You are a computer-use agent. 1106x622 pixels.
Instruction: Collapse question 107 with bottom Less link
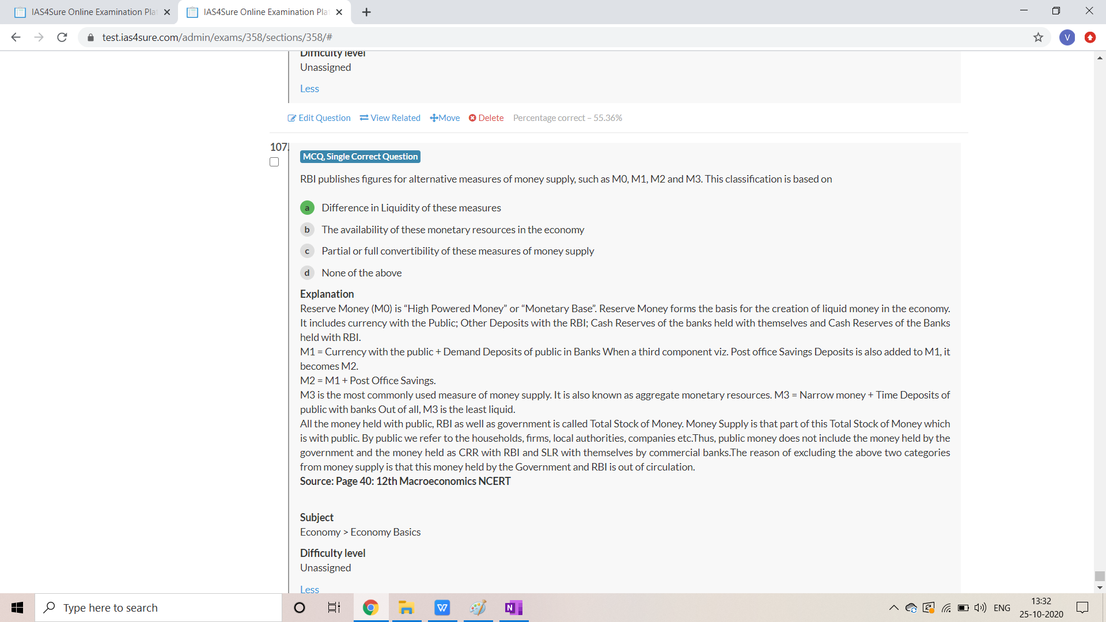309,589
